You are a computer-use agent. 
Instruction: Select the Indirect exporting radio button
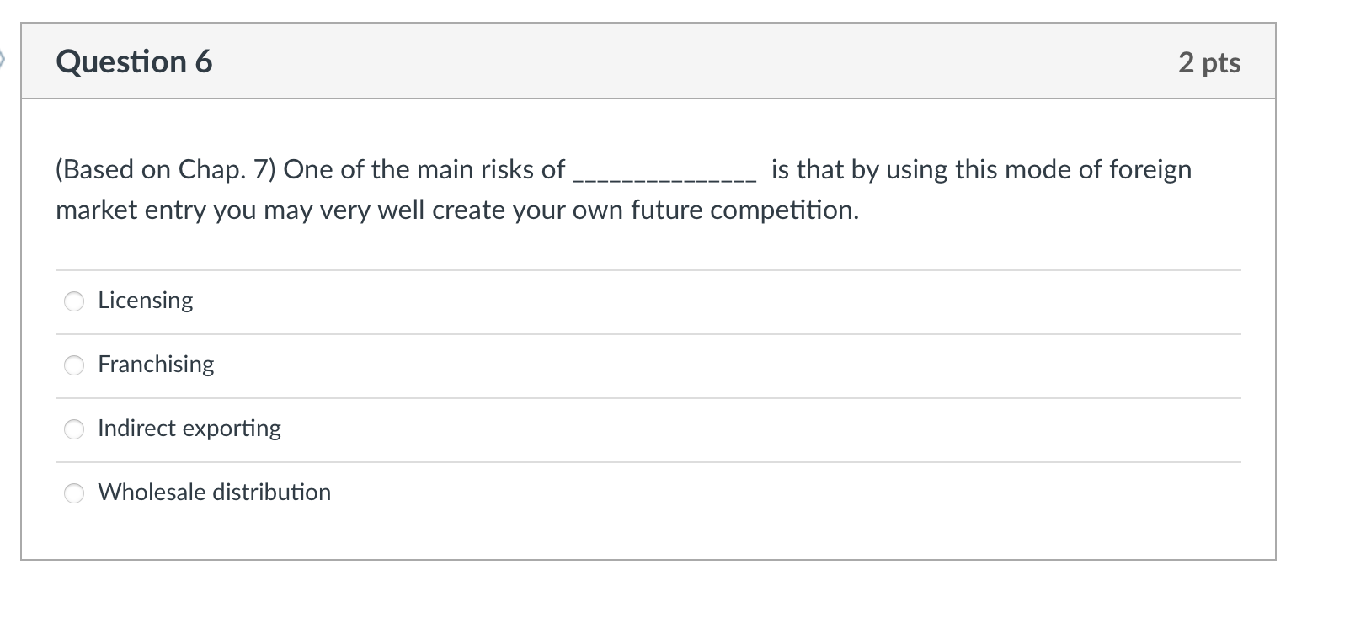click(x=74, y=429)
